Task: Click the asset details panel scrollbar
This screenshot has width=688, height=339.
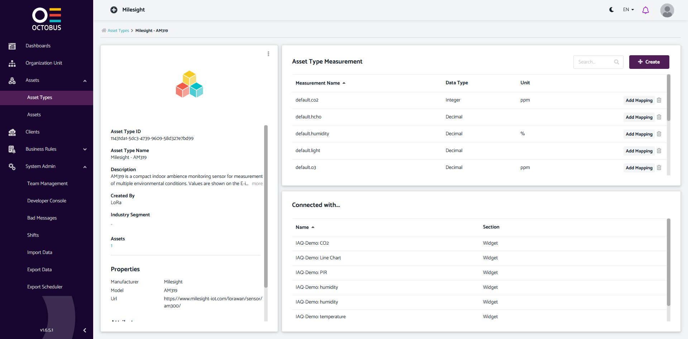Action: 266,206
